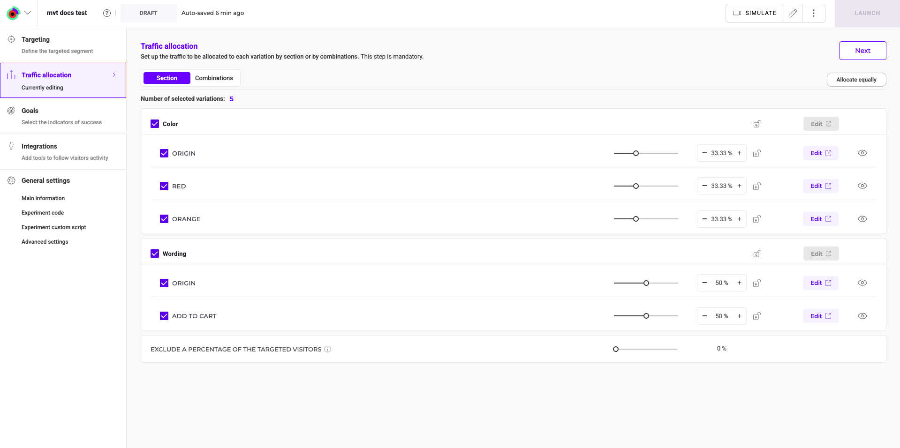This screenshot has height=448, width=900.
Task: Lock the ADD TO CART allocation
Action: click(756, 316)
